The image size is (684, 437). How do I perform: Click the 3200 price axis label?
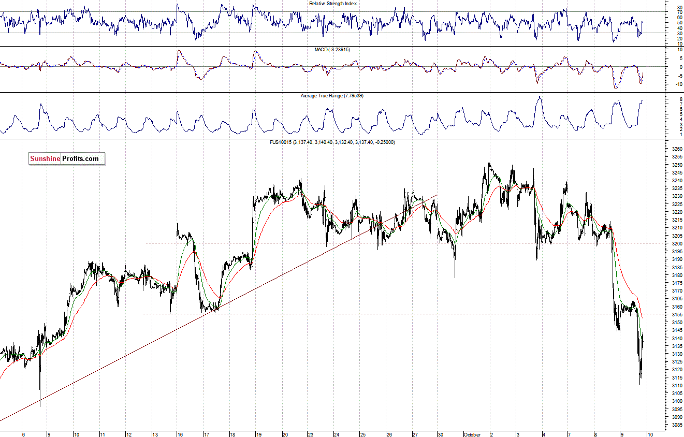click(x=677, y=243)
